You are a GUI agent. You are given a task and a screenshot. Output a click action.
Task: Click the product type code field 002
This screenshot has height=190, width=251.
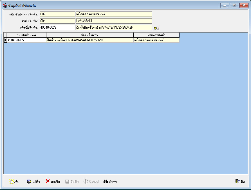57,14
